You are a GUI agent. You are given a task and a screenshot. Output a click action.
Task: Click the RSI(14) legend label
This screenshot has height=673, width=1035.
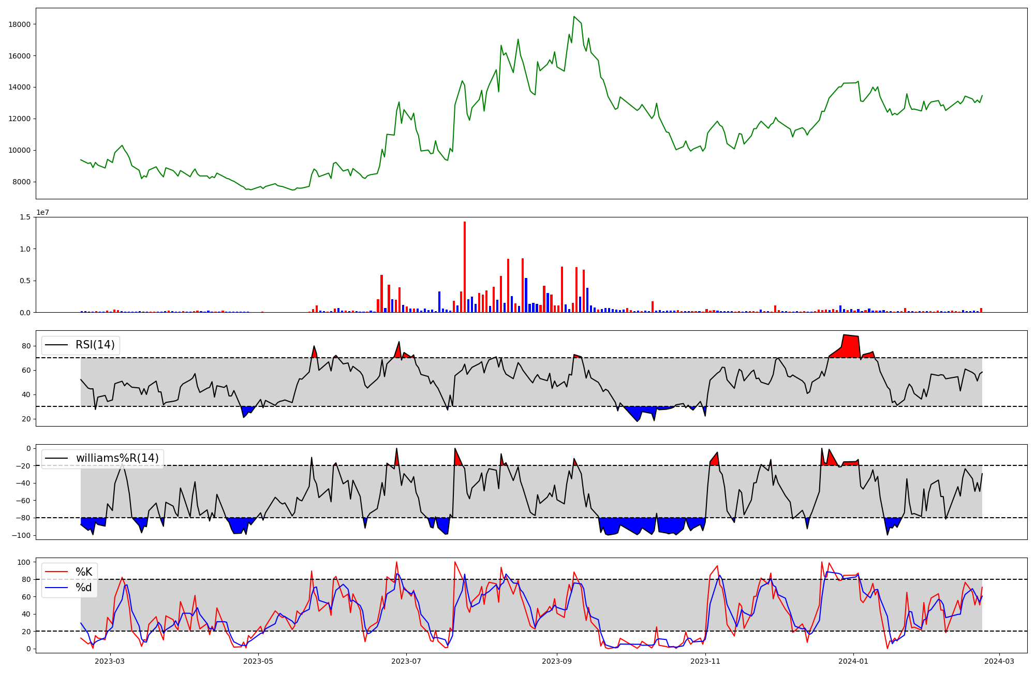(x=95, y=345)
